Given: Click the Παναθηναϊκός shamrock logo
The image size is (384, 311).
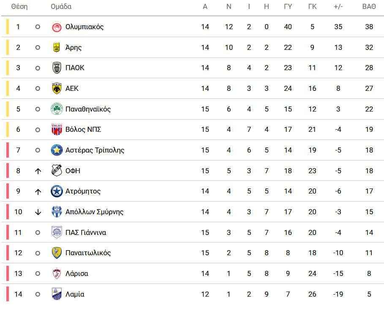Looking at the screenshot, I should [57, 109].
